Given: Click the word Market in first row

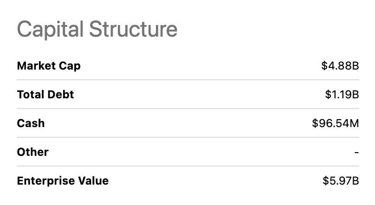Looking at the screenshot, I should [35, 66].
